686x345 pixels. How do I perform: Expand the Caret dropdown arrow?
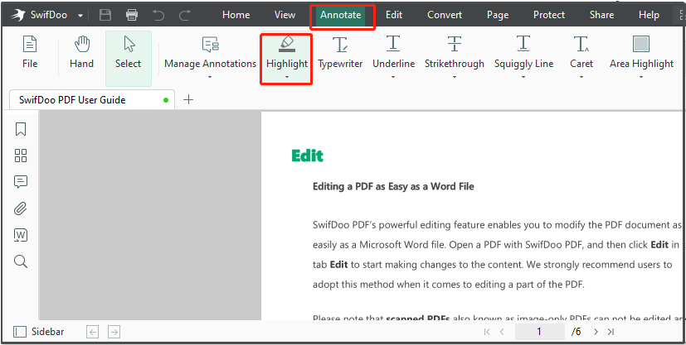[x=581, y=78]
